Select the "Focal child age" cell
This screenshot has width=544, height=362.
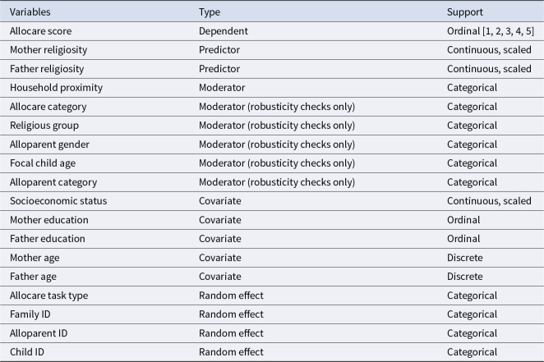click(43, 163)
